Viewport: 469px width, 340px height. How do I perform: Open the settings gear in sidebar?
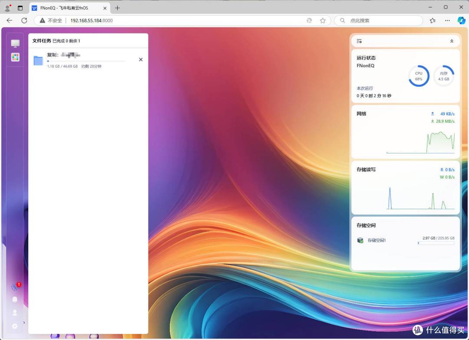tap(15, 326)
